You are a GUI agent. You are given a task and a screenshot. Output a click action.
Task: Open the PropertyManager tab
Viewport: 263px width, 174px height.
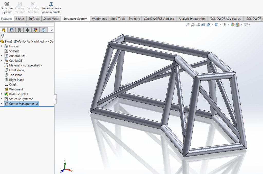click(12, 30)
